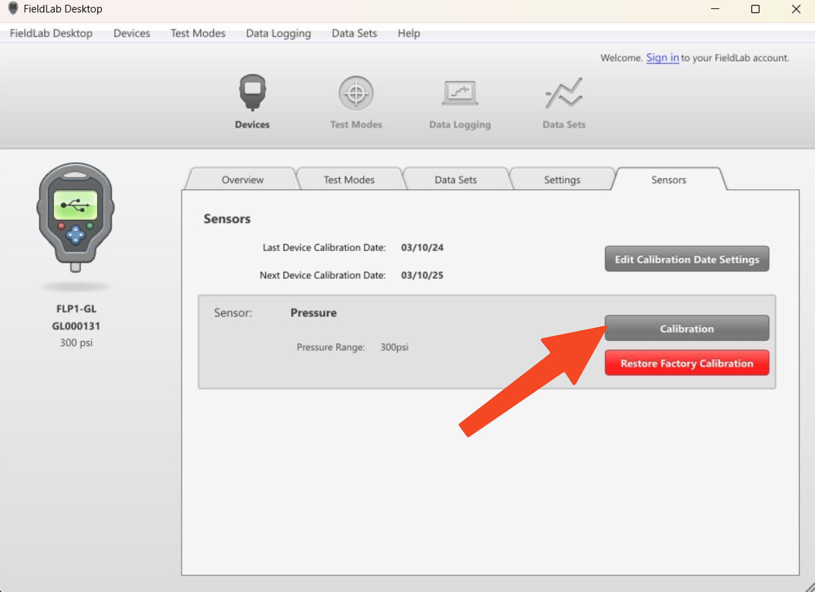The image size is (815, 592).
Task: Open the Data Sets menu in menu bar
Action: [x=354, y=33]
